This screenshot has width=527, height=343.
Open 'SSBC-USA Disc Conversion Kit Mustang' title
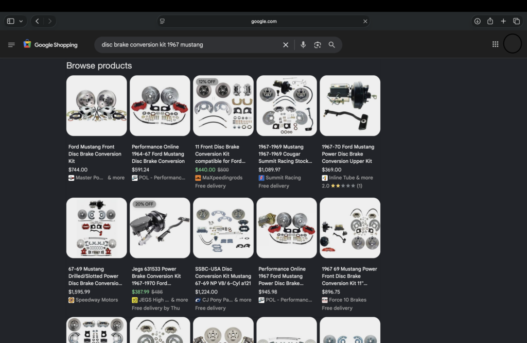click(223, 276)
